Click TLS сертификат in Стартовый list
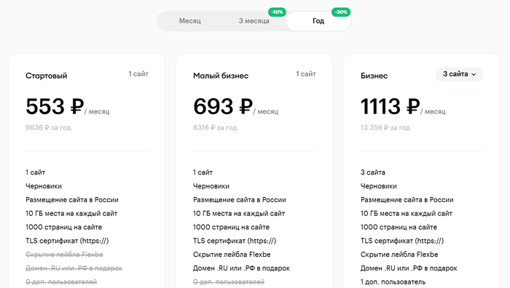The width and height of the screenshot is (510, 288). coord(67,241)
